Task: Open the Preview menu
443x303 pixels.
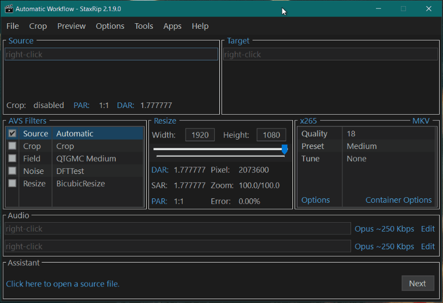Action: pyautogui.click(x=71, y=26)
